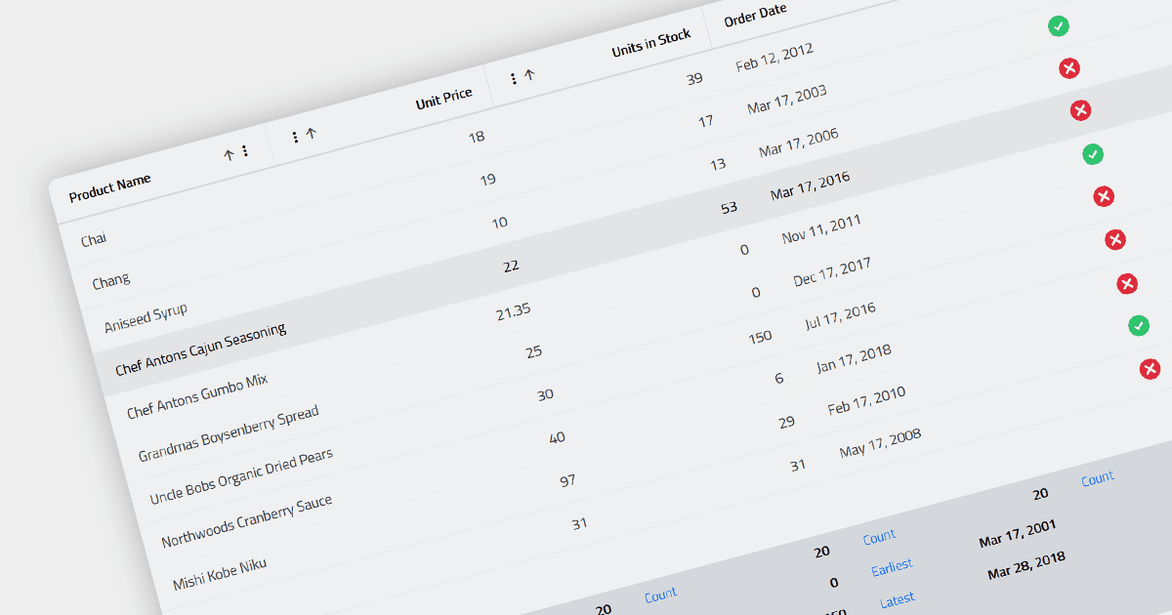Click the units in stock cell 150

click(760, 337)
